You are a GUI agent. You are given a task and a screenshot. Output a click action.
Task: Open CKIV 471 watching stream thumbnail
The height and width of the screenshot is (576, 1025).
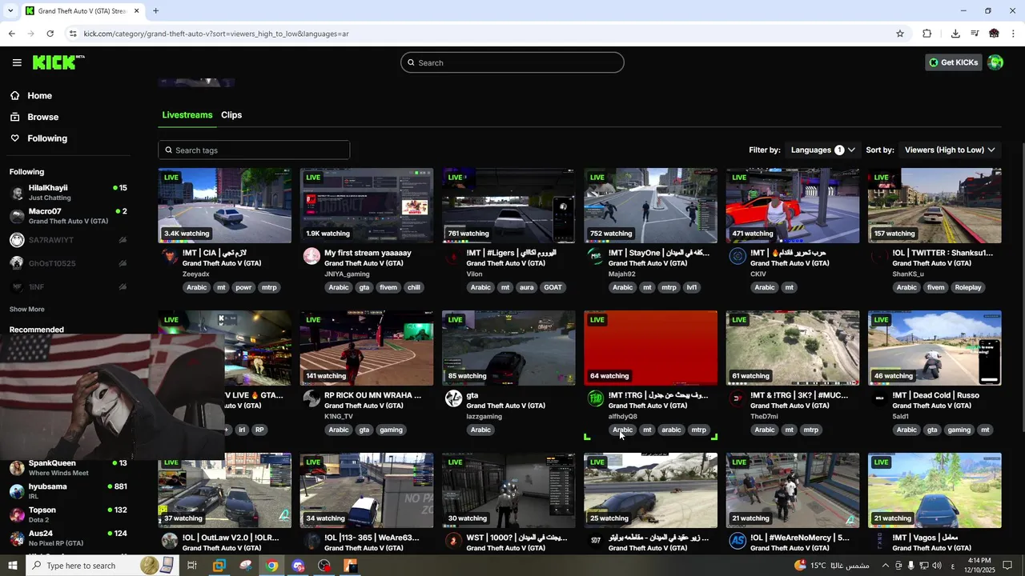793,206
